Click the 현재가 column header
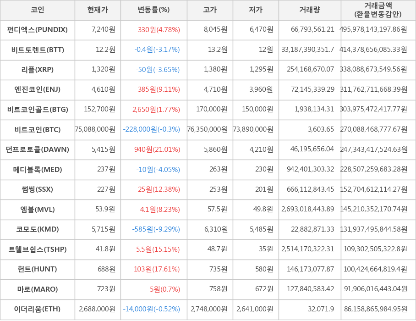The width and height of the screenshot is (416, 321). point(98,10)
